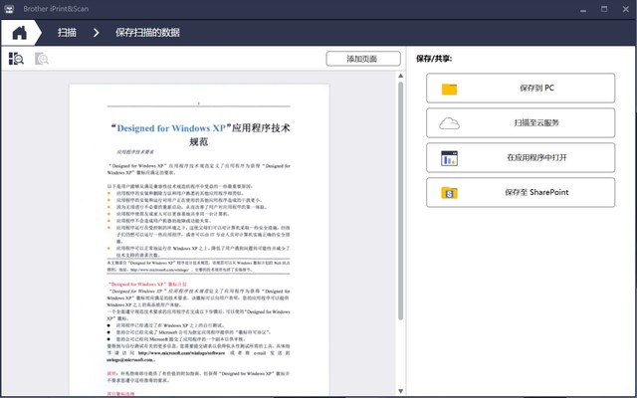Image resolution: width=637 pixels, height=398 pixels.
Task: Close the Brother iPrint&Scan window
Action: pos(626,9)
